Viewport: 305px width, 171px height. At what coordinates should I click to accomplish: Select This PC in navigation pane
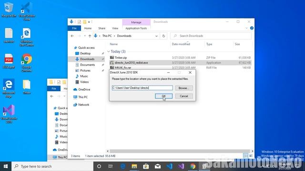click(83, 97)
